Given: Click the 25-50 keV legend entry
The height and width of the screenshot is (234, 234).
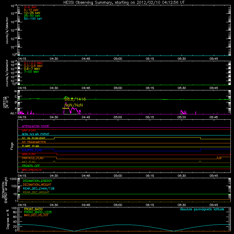Looking at the screenshot, I should click(x=32, y=16).
